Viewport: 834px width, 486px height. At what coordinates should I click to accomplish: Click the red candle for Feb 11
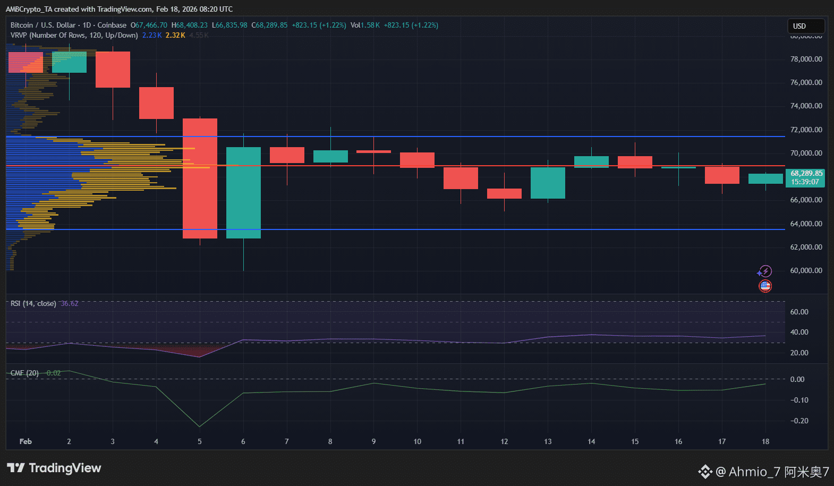pyautogui.click(x=461, y=178)
